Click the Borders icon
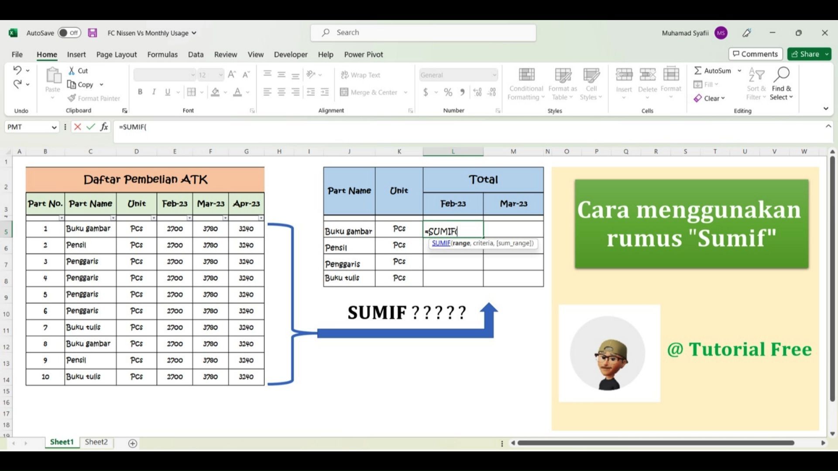 191,92
